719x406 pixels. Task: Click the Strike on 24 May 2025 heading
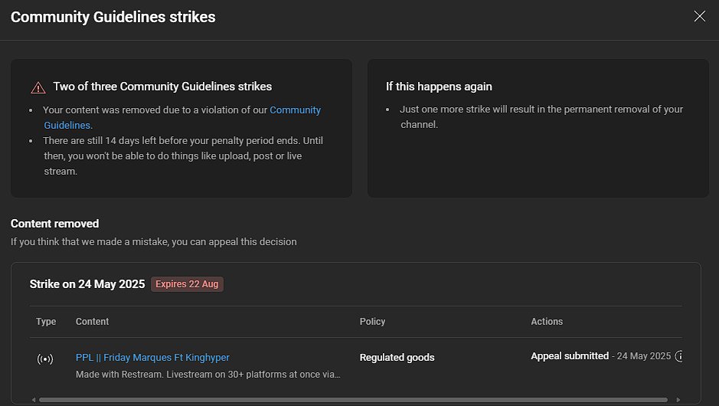87,284
